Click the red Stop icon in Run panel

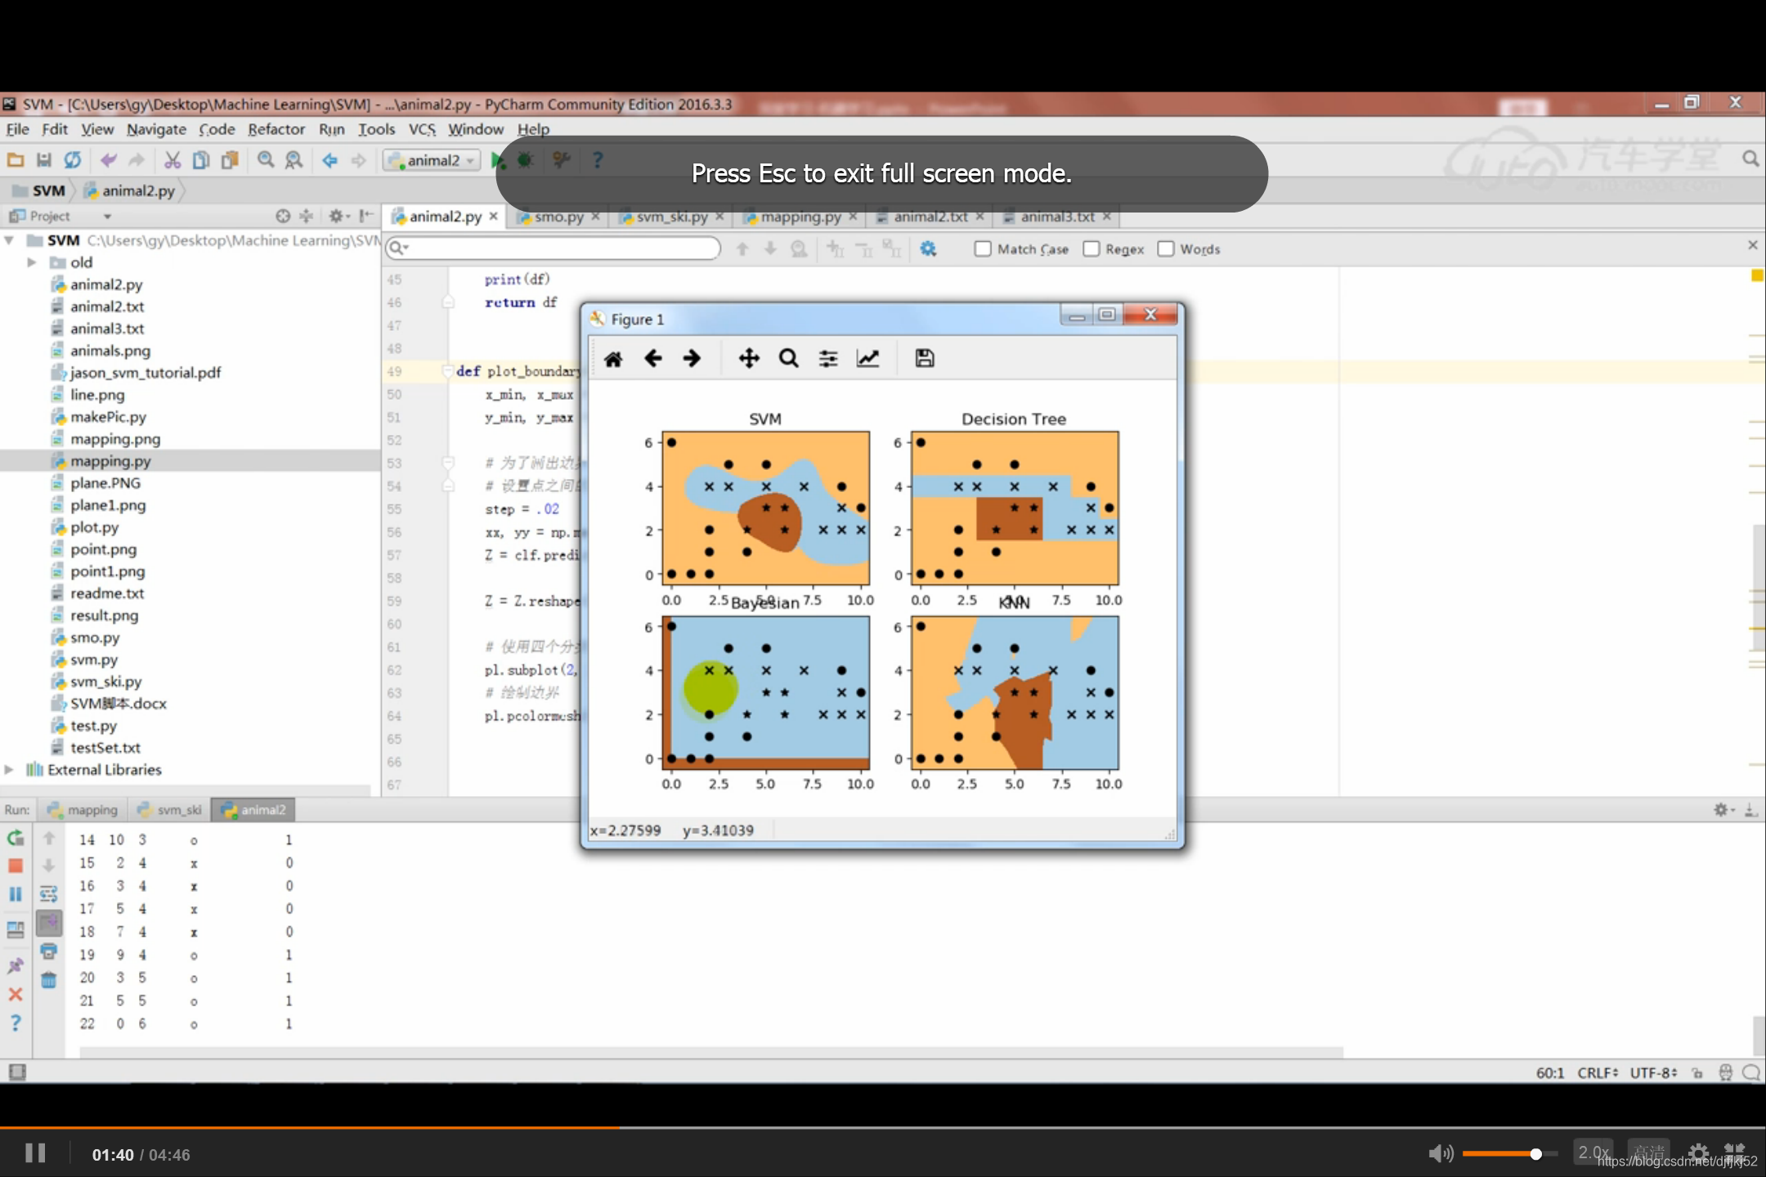16,866
